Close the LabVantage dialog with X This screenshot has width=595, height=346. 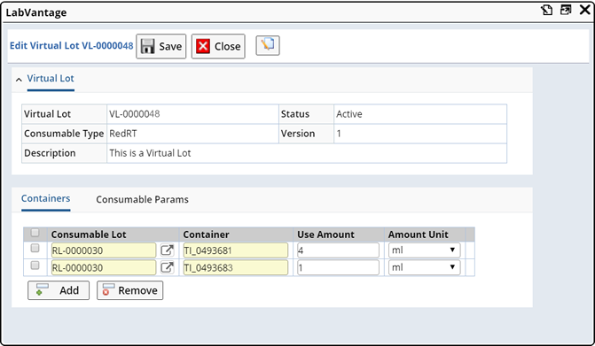(585, 10)
